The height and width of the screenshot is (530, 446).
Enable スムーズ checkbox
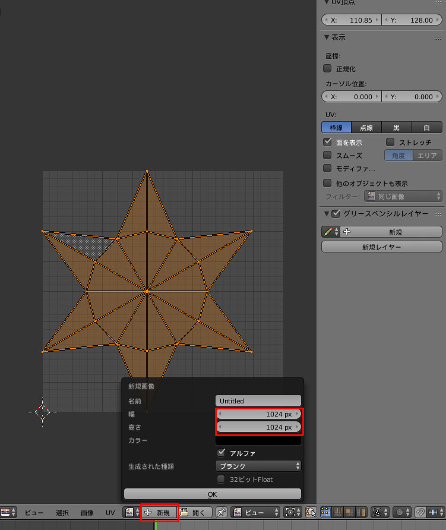click(x=327, y=155)
